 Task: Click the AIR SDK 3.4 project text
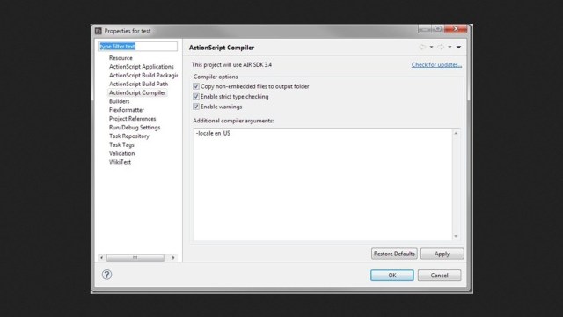[x=231, y=64]
